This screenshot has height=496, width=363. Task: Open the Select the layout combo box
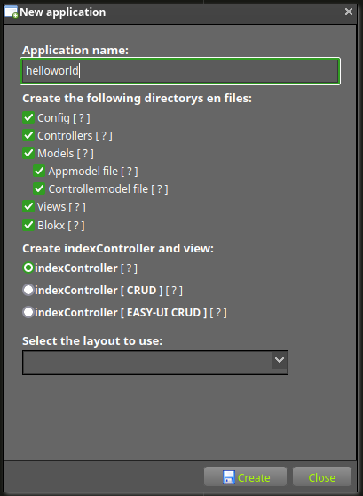click(155, 363)
